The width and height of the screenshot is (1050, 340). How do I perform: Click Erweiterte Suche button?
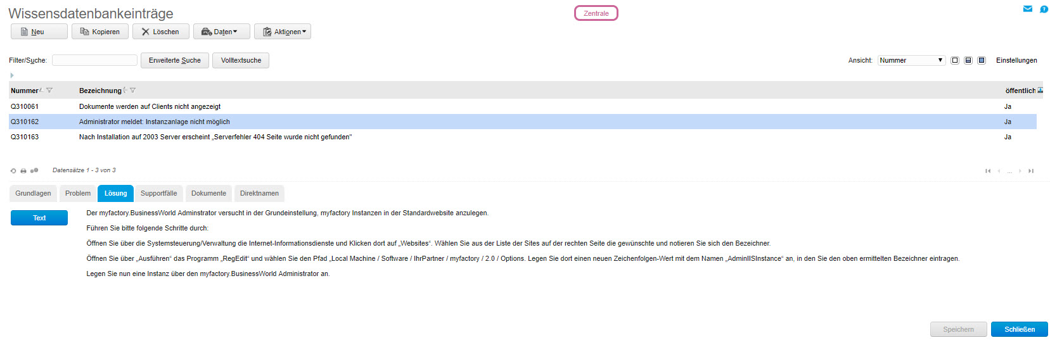tap(175, 60)
